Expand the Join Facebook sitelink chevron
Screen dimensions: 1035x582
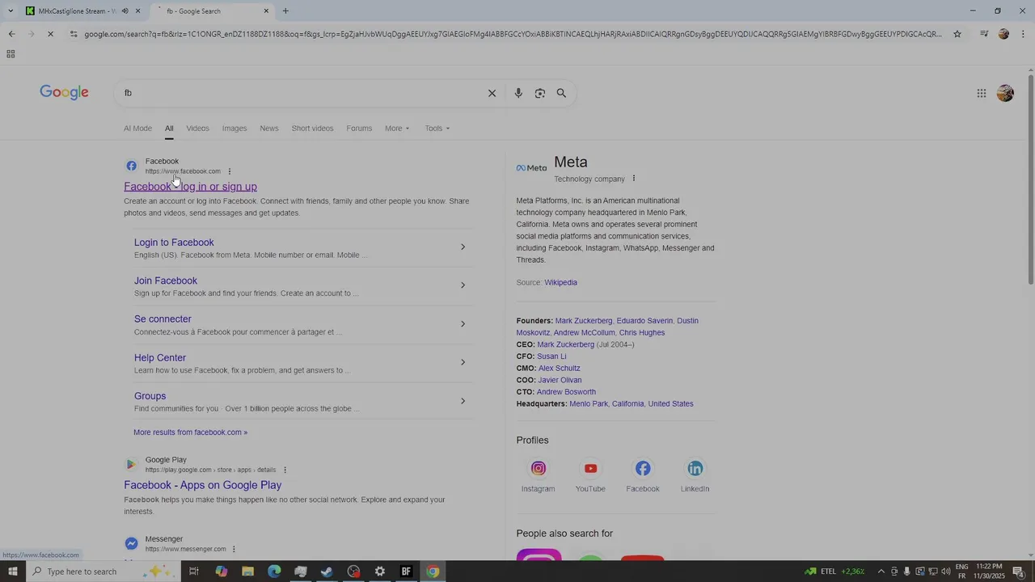tap(463, 285)
